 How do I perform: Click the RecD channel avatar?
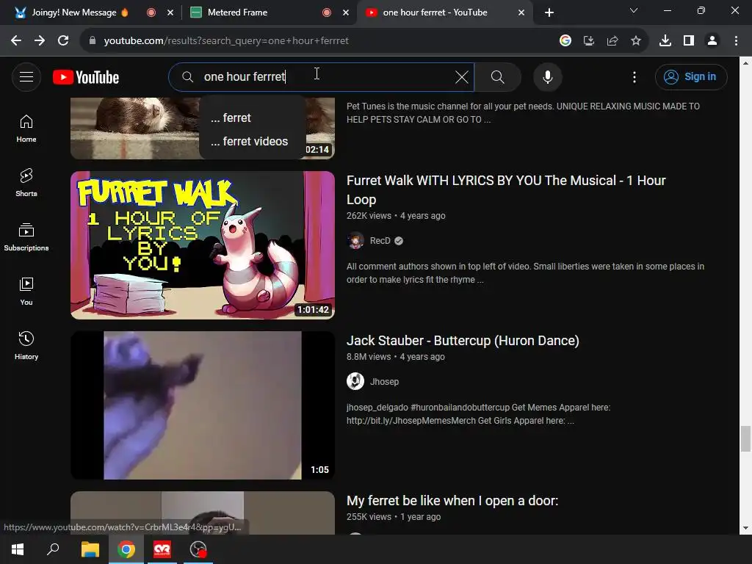(355, 241)
